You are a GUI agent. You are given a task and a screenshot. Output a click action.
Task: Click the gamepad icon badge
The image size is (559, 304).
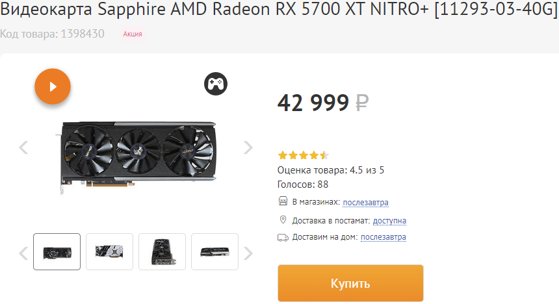(x=216, y=84)
